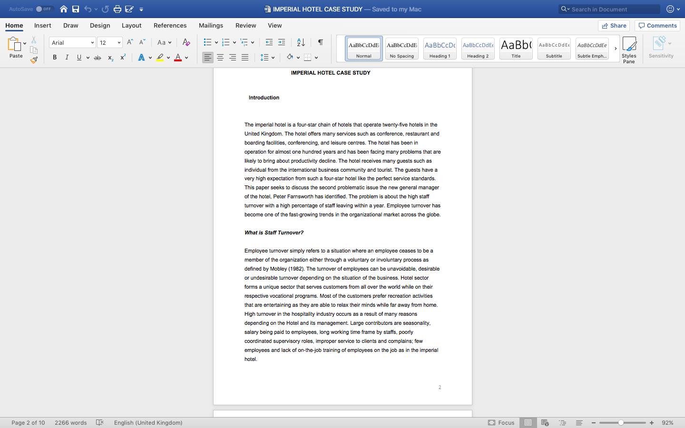Print the document via the toolbar icon
Viewport: 685px width, 428px height.
click(117, 9)
